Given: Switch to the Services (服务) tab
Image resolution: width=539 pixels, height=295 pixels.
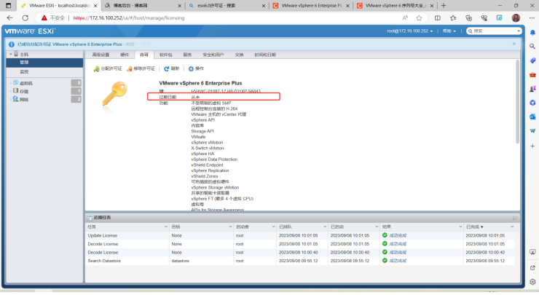Looking at the screenshot, I should pos(187,55).
